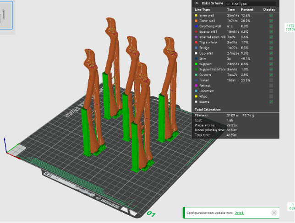Screen dimensions: 295x223
Task: Select the Brim line type label
Action: tap(202, 58)
